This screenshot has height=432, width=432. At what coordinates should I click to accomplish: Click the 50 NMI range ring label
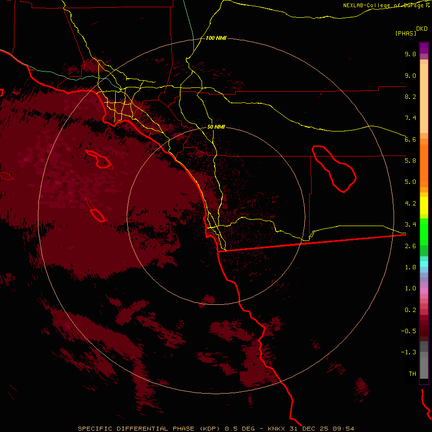pos(216,127)
